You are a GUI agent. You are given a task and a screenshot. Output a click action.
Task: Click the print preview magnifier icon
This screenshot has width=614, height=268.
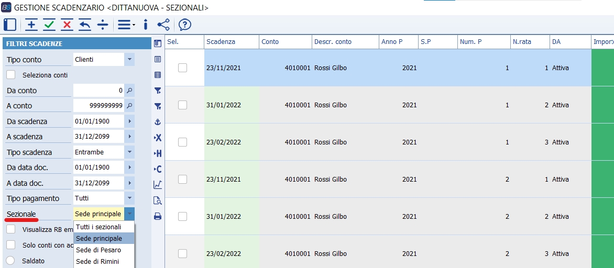(158, 200)
